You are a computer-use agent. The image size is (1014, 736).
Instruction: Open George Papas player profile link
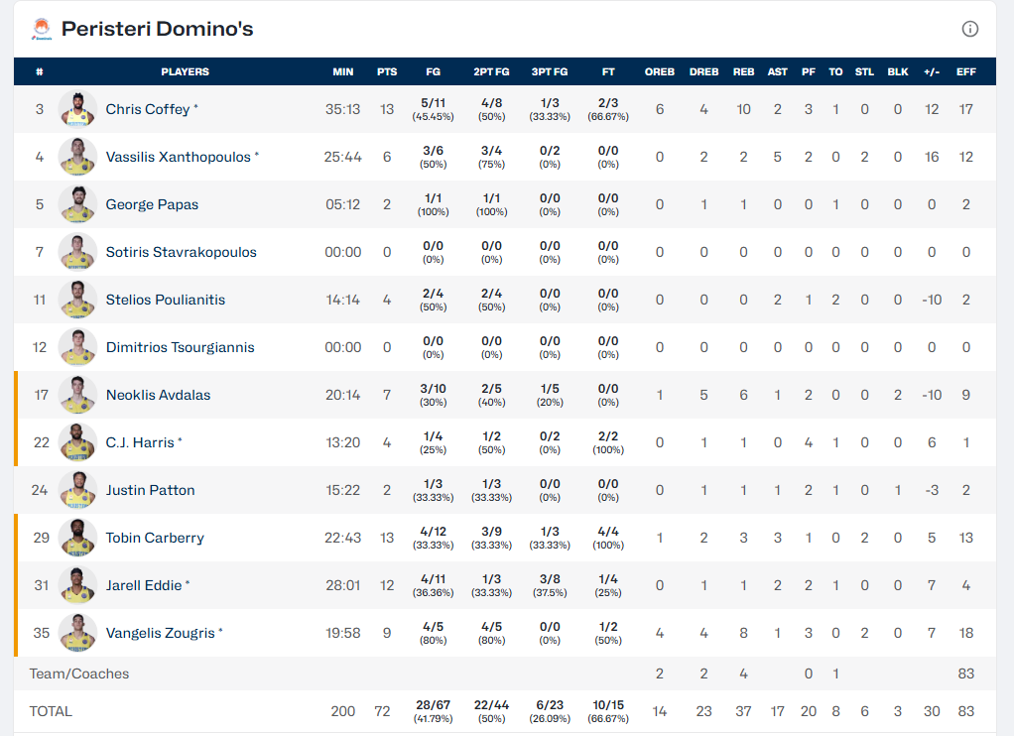(152, 204)
